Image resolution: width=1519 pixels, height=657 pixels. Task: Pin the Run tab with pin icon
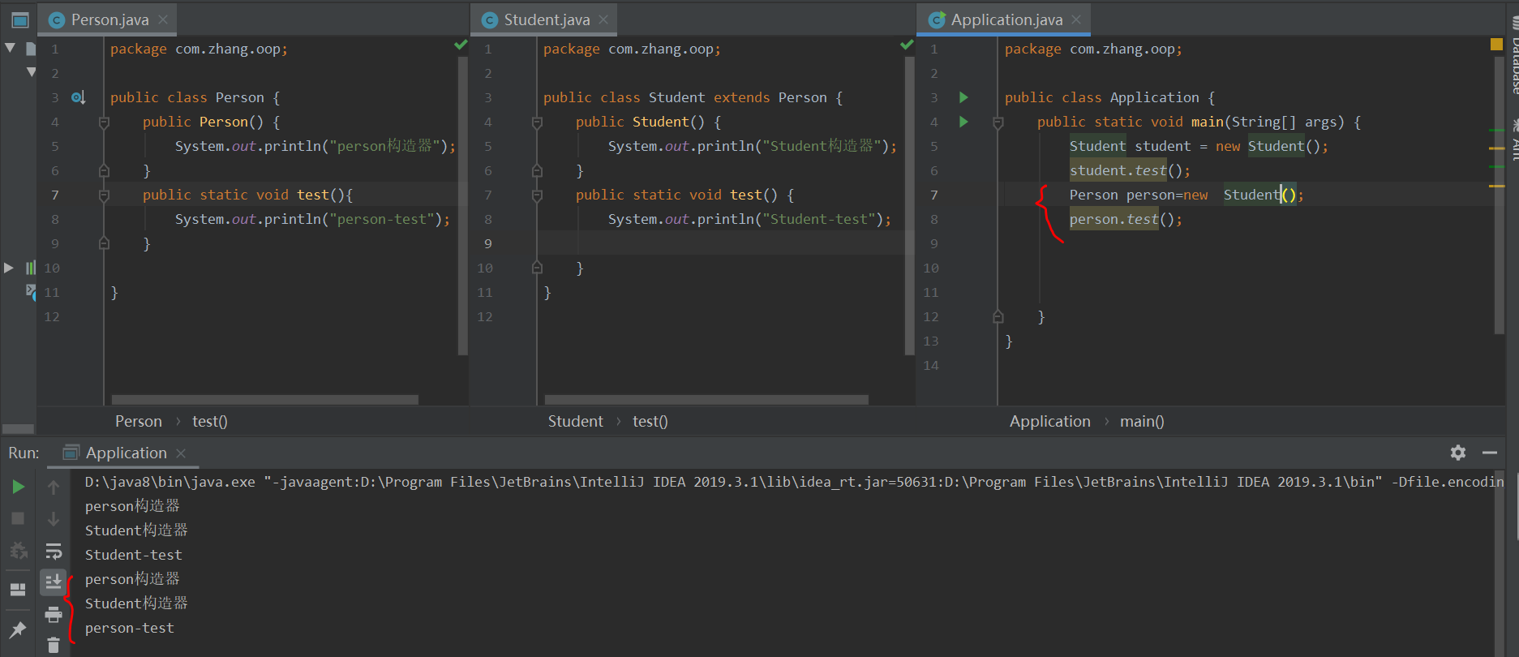(18, 629)
